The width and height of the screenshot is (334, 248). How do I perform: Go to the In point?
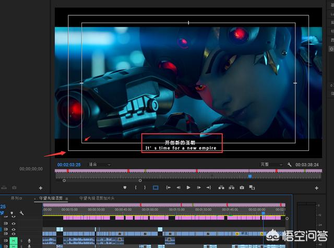(168, 187)
